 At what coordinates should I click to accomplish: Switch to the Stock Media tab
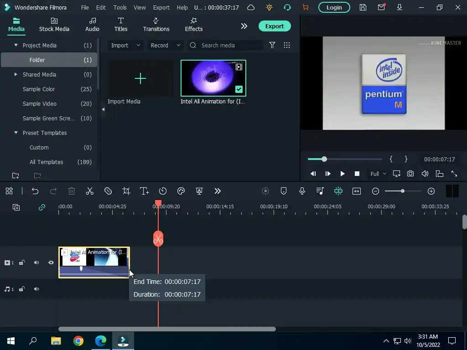(54, 25)
